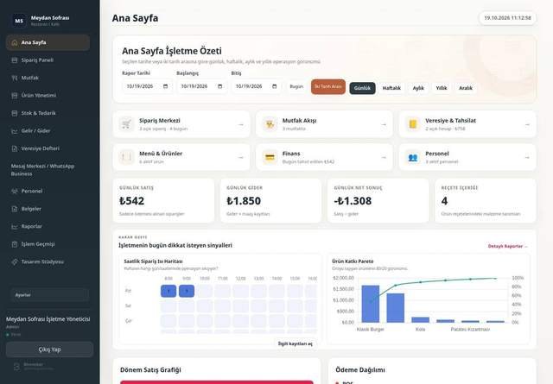Select the Aylık period toggle
The height and width of the screenshot is (384, 553).
[418, 88]
